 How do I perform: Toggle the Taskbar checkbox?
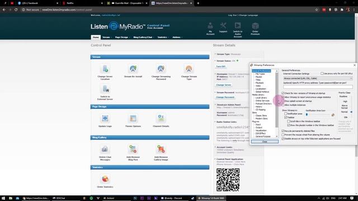[x=286, y=117]
